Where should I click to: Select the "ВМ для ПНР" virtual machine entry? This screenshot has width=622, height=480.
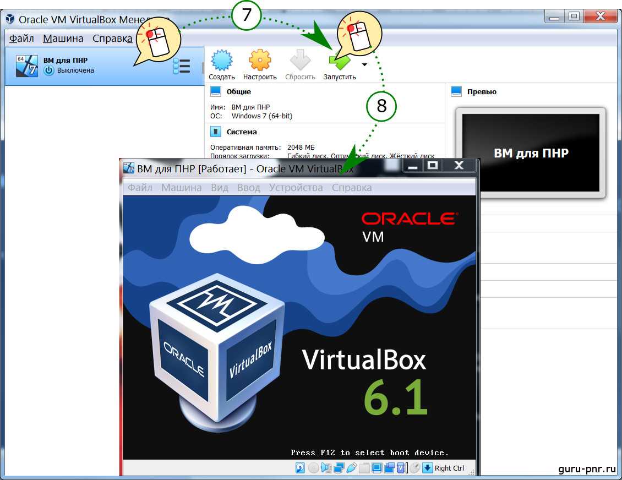pyautogui.click(x=83, y=66)
